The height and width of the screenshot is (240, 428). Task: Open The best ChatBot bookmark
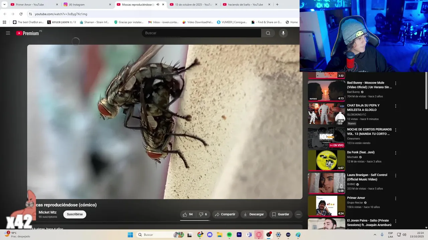[x=28, y=22]
